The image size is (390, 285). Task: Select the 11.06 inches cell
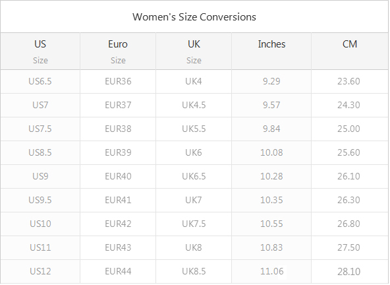271,271
